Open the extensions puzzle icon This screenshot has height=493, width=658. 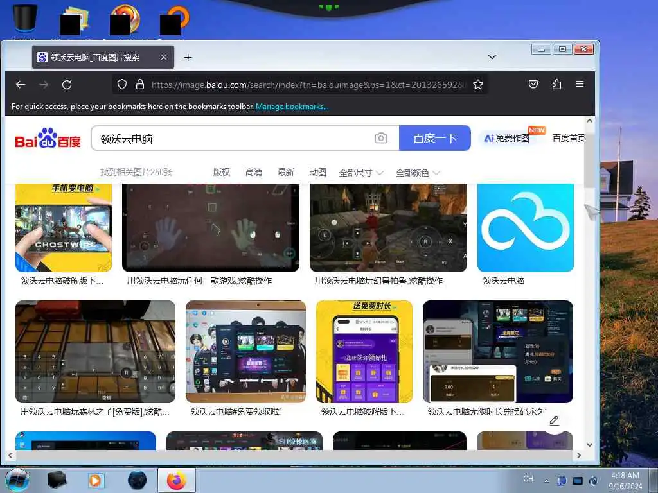(x=557, y=85)
